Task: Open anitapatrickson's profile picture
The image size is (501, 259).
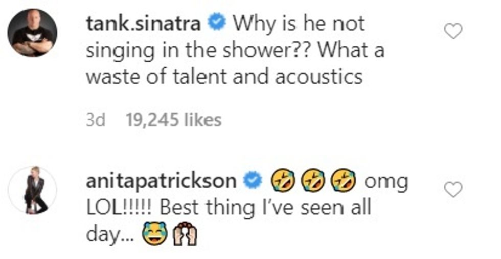Action: (x=32, y=190)
